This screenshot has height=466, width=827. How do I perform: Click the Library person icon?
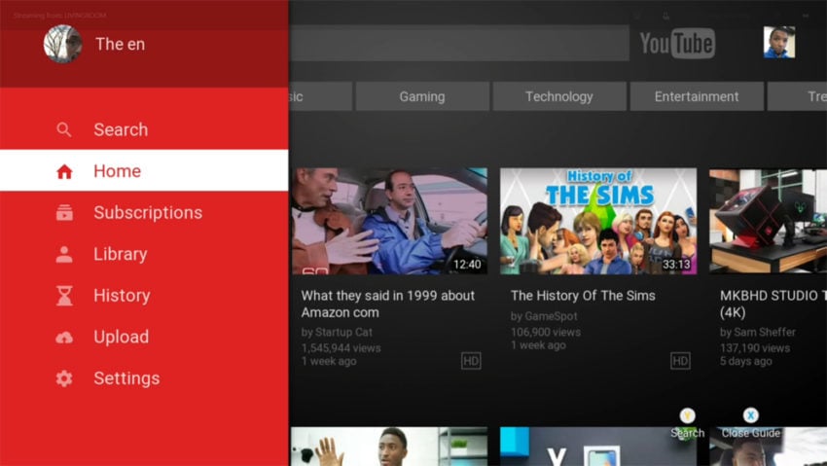(x=64, y=254)
